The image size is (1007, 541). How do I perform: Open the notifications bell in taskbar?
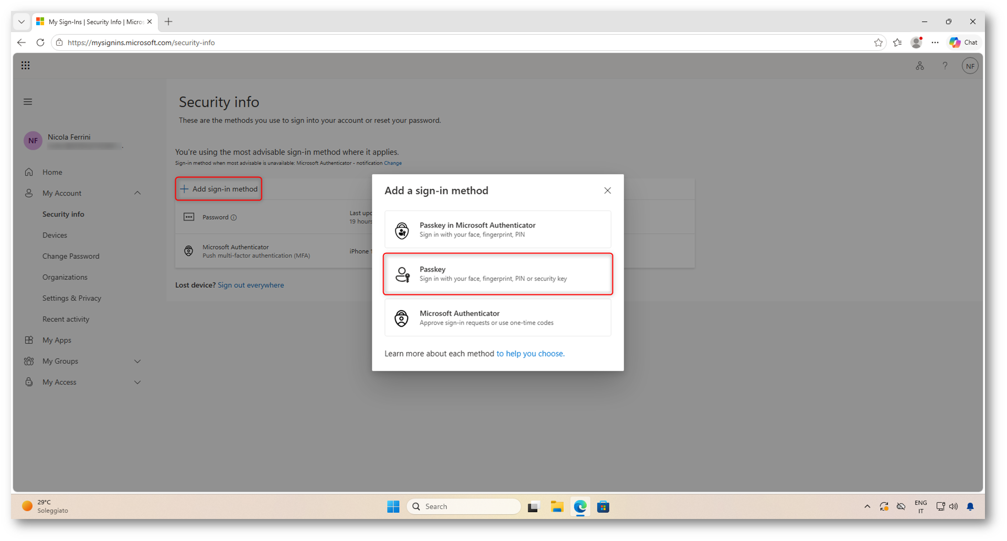point(970,506)
